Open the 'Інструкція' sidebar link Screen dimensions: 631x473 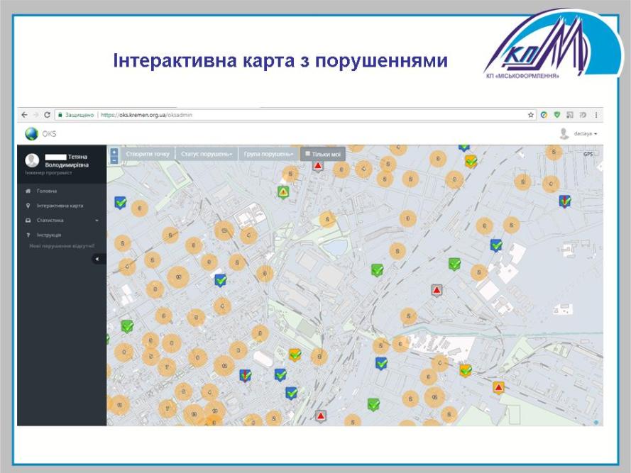(48, 235)
